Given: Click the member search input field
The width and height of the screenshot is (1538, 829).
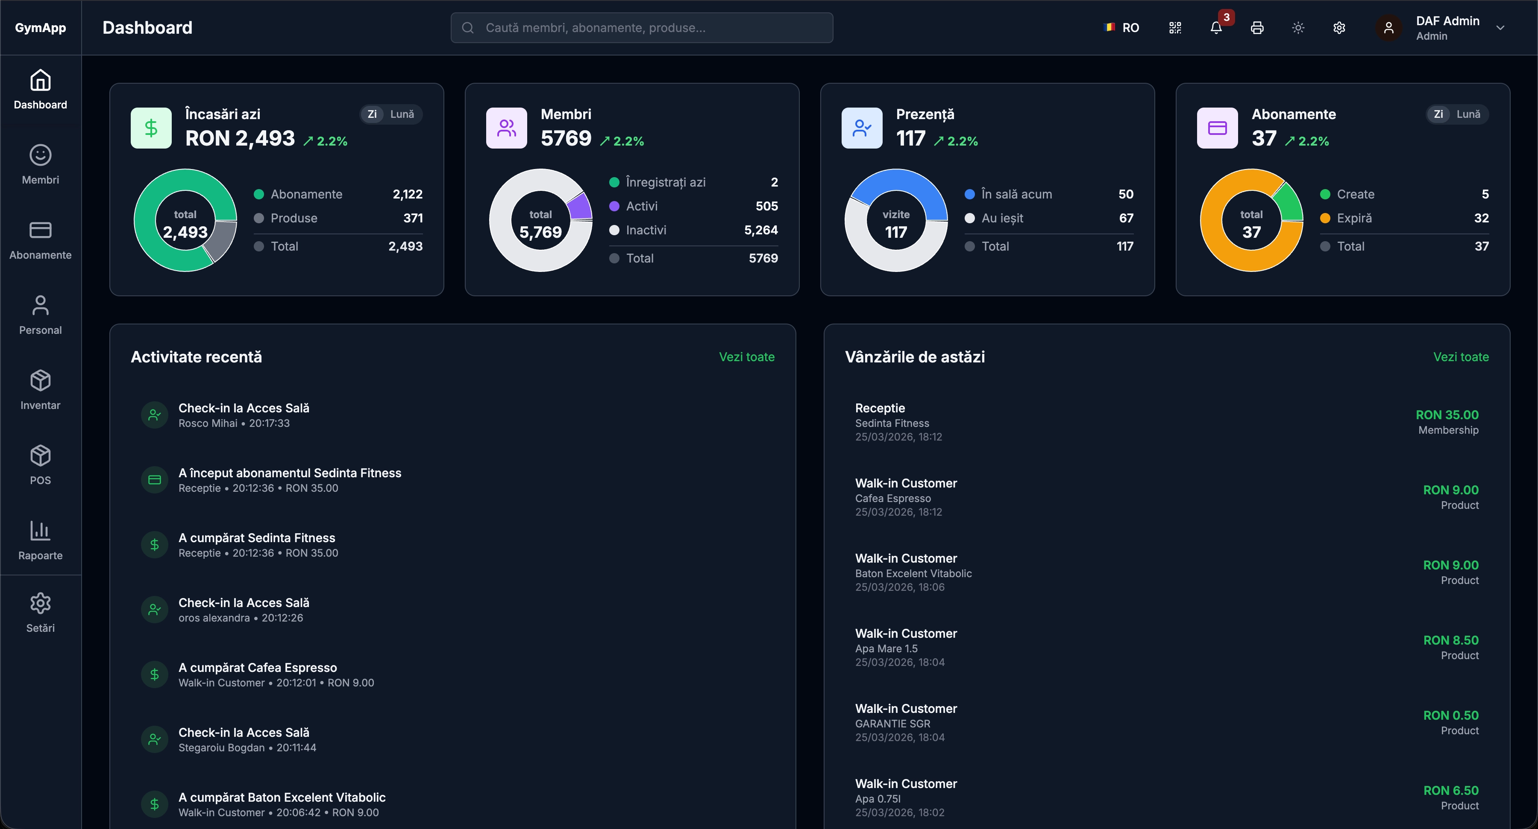Looking at the screenshot, I should [x=641, y=27].
